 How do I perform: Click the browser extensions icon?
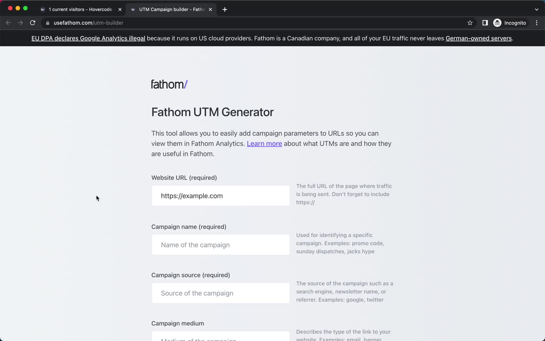[x=485, y=23]
